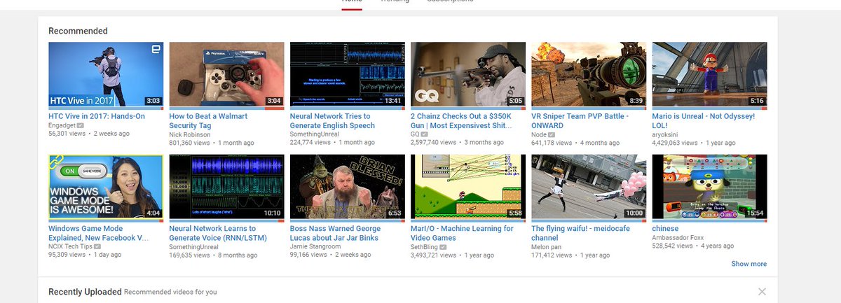Select the '4,429,063 views' text
The width and height of the screenshot is (841, 303).
pyautogui.click(x=675, y=143)
